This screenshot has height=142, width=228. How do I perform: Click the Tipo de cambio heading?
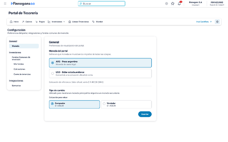click(x=57, y=90)
